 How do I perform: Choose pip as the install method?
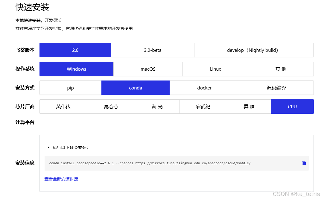coord(70,88)
